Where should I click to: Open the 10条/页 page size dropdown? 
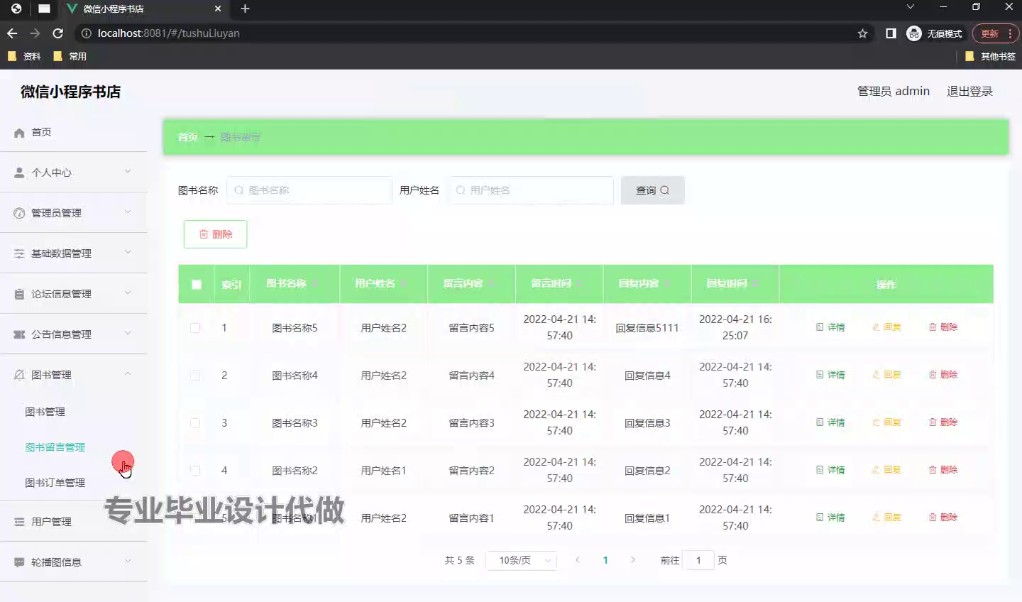521,560
